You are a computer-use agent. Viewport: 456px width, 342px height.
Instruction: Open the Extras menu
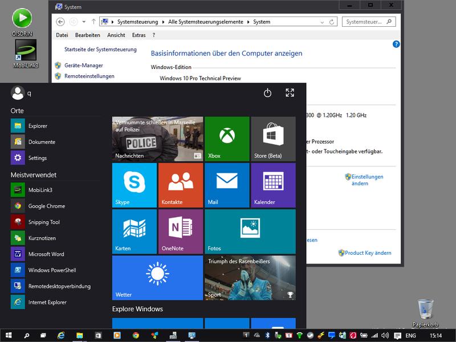point(139,35)
